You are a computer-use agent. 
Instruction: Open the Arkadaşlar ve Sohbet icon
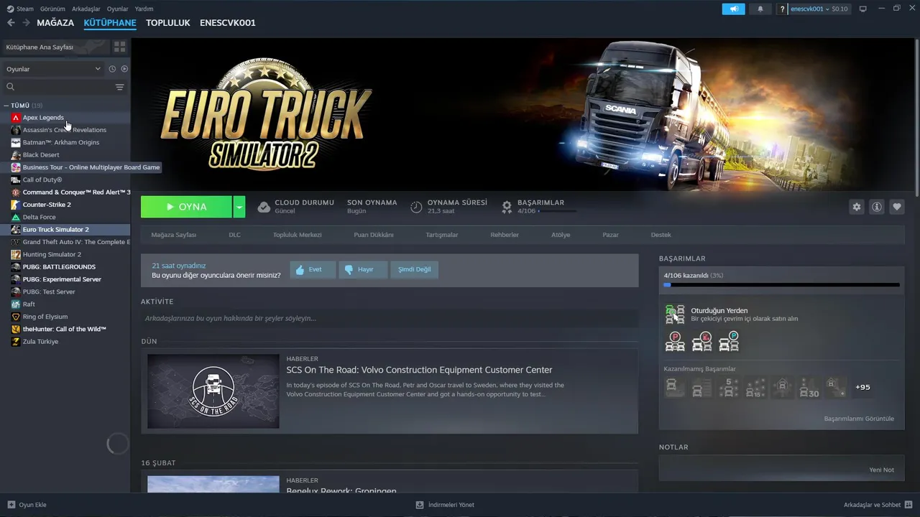(909, 505)
